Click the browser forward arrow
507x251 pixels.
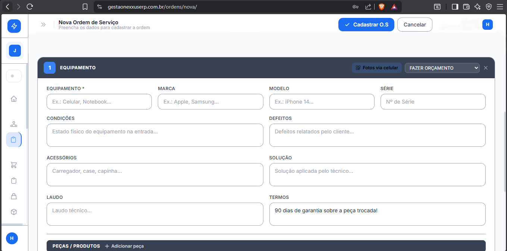[19, 7]
